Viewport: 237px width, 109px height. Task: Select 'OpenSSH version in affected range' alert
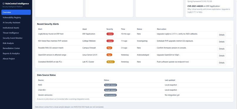tap(52, 55)
